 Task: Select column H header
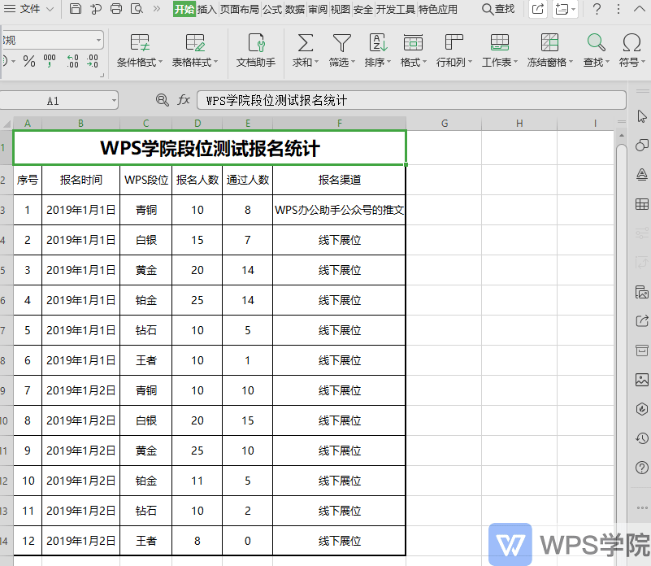pyautogui.click(x=519, y=124)
